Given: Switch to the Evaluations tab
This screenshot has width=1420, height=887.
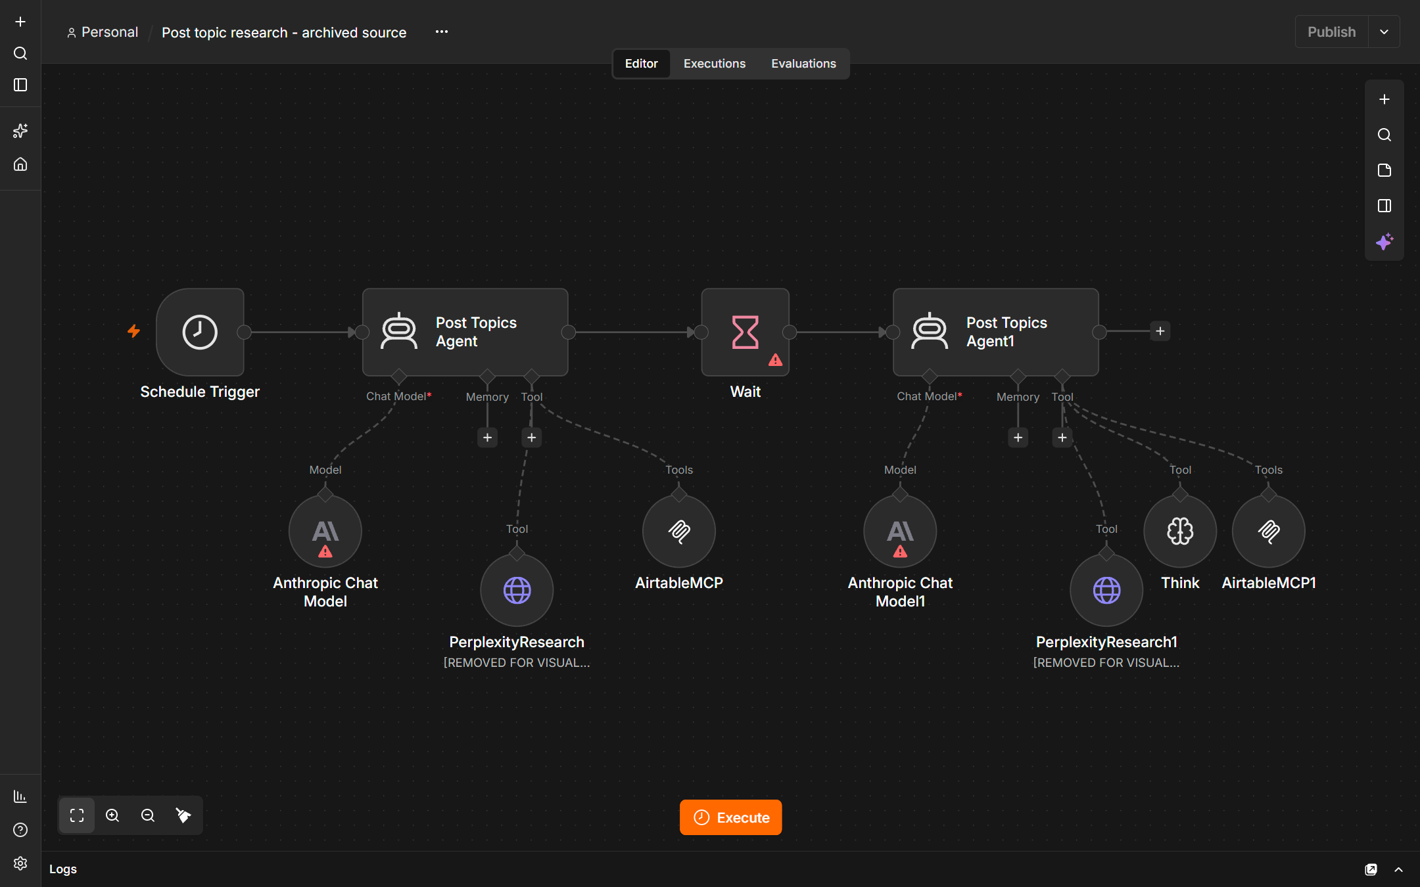Looking at the screenshot, I should point(803,64).
